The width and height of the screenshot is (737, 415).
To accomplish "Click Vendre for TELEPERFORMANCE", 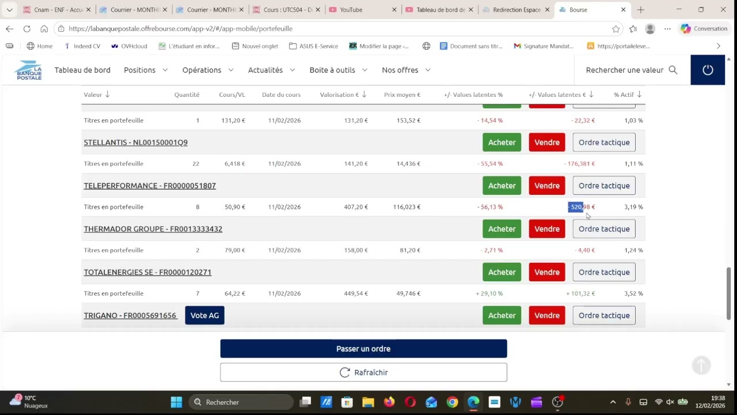I will (547, 186).
